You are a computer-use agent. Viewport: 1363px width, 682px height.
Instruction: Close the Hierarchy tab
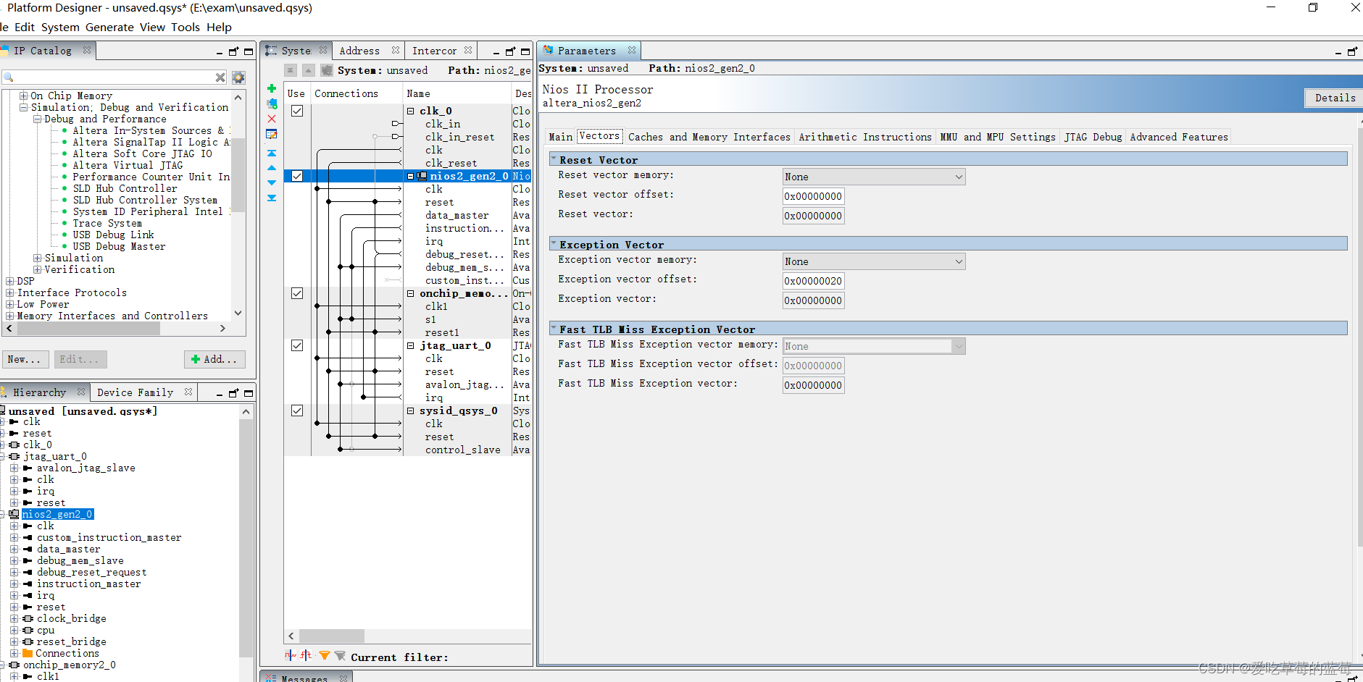tap(81, 392)
